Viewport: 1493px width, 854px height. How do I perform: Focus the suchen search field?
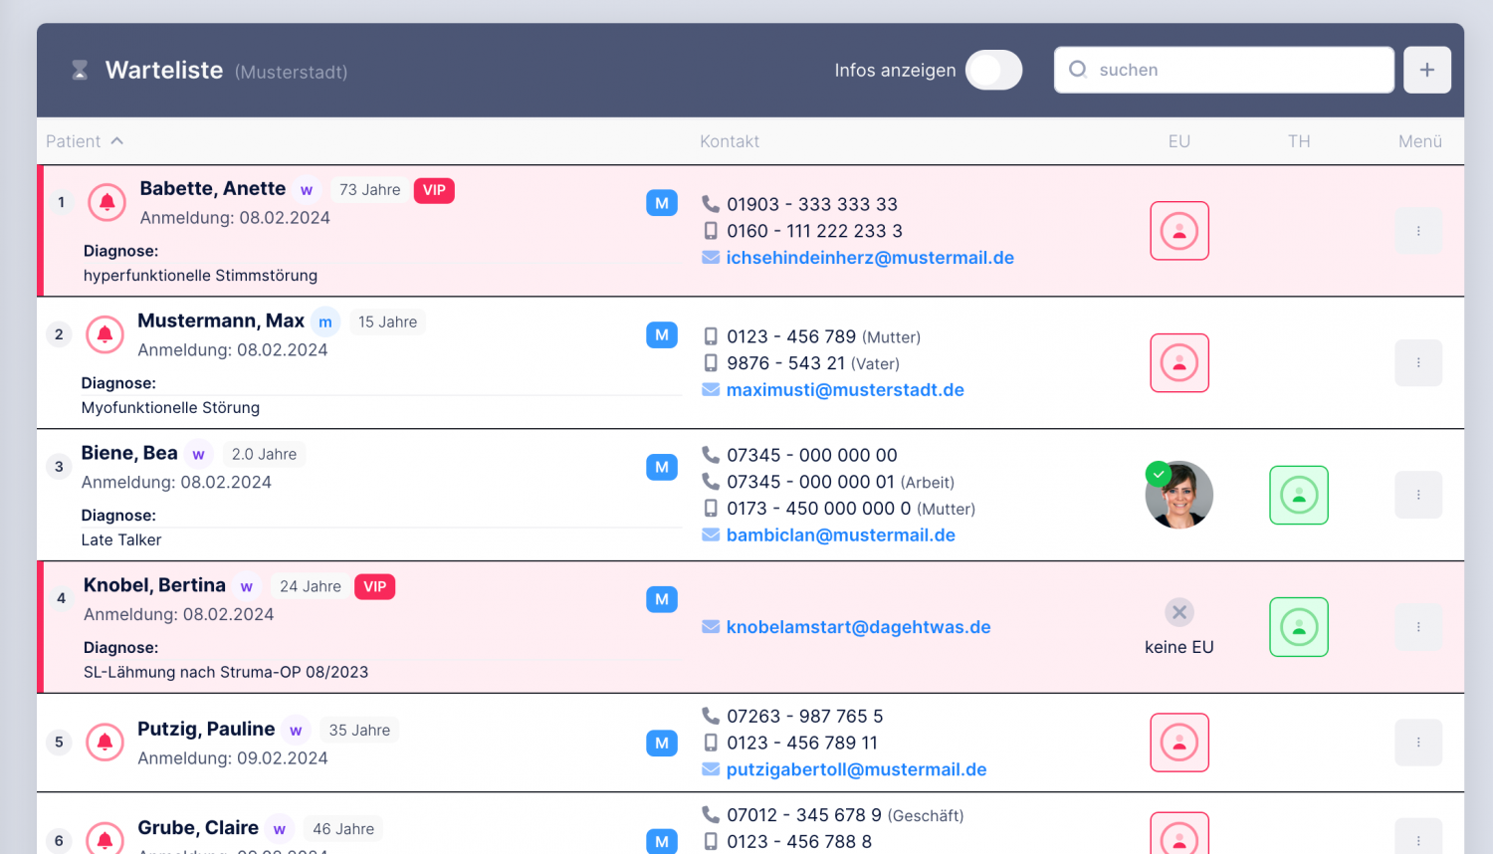point(1224,70)
